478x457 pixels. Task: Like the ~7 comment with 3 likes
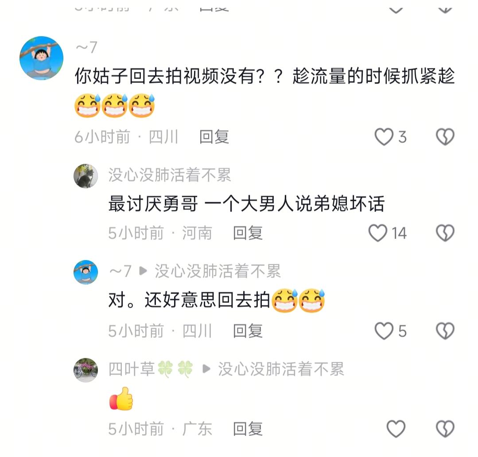[384, 137]
